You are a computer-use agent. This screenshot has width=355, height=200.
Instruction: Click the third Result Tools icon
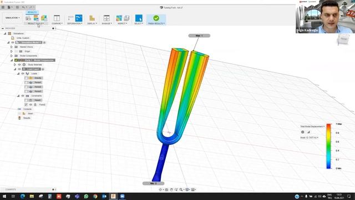44,18
